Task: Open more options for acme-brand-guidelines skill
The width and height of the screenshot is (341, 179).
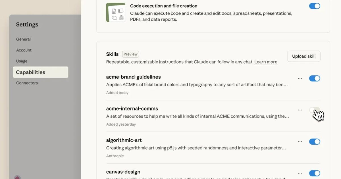Action: click(x=300, y=78)
